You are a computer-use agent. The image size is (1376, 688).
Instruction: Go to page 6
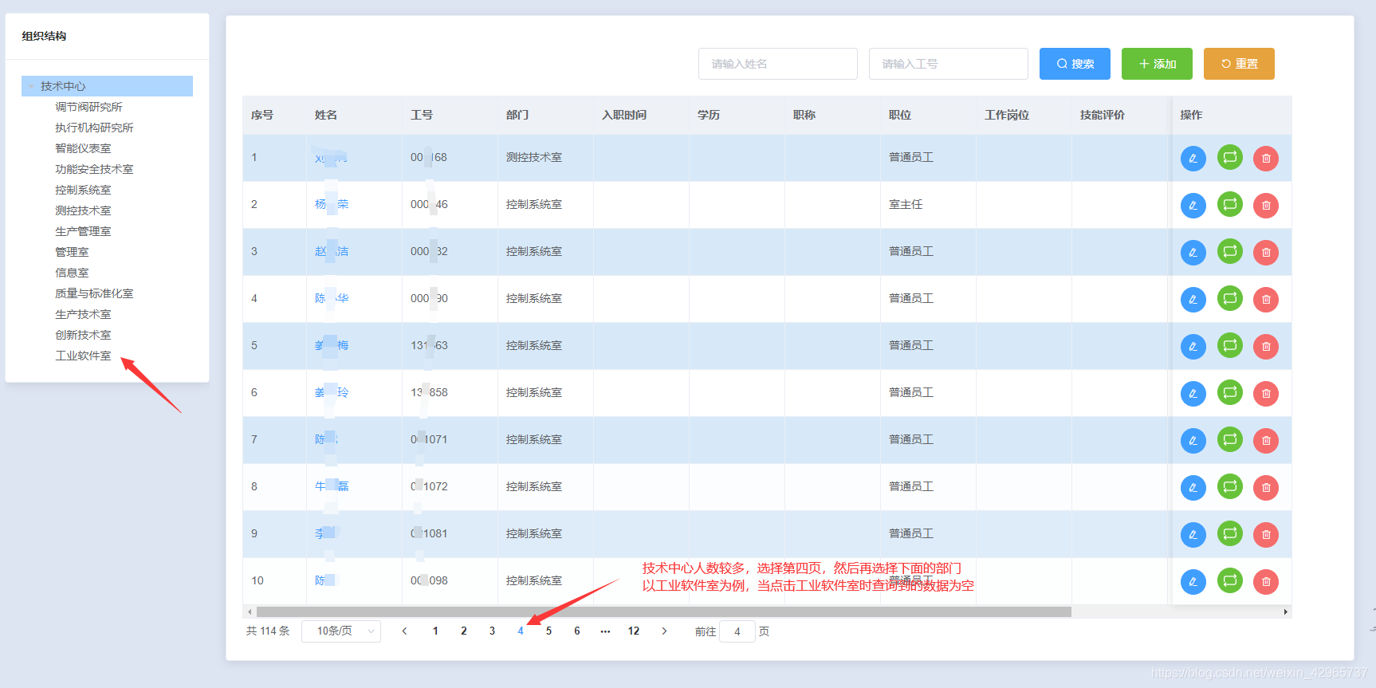pos(577,631)
